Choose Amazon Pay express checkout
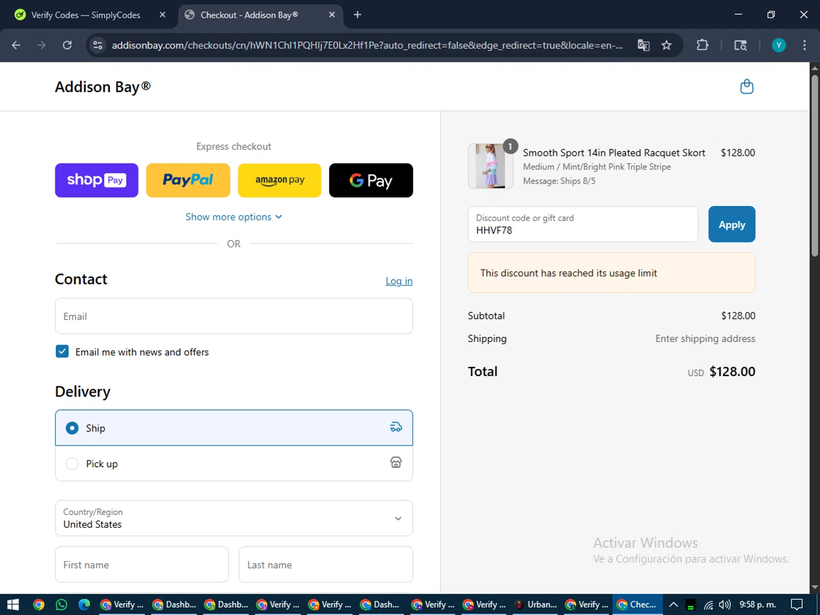This screenshot has height=615, width=820. point(280,180)
